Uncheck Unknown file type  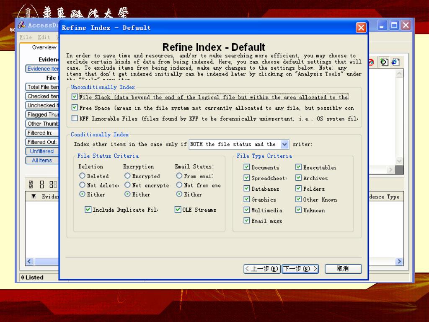(298, 210)
